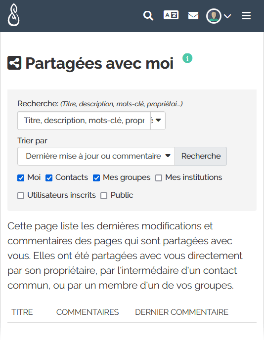
Task: Show help via green info icon
Action: [x=187, y=58]
